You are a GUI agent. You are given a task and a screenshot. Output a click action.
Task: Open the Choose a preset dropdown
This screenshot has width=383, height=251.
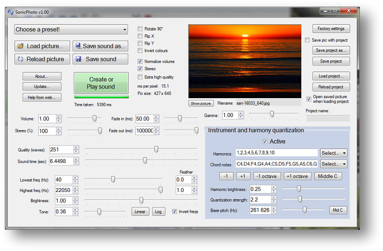click(x=71, y=30)
